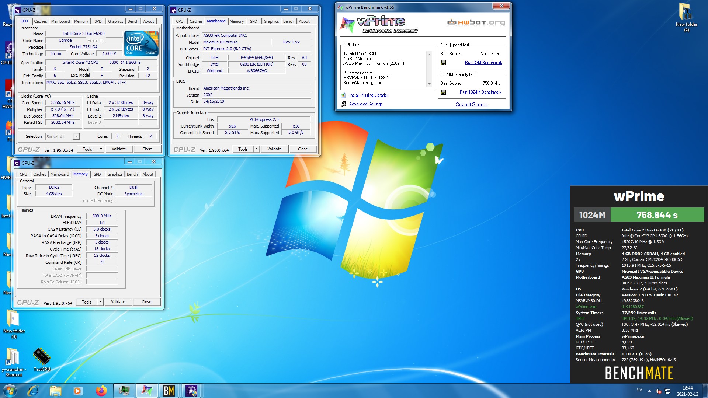Open the Socket #1 selection dropdown

pyautogui.click(x=76, y=137)
